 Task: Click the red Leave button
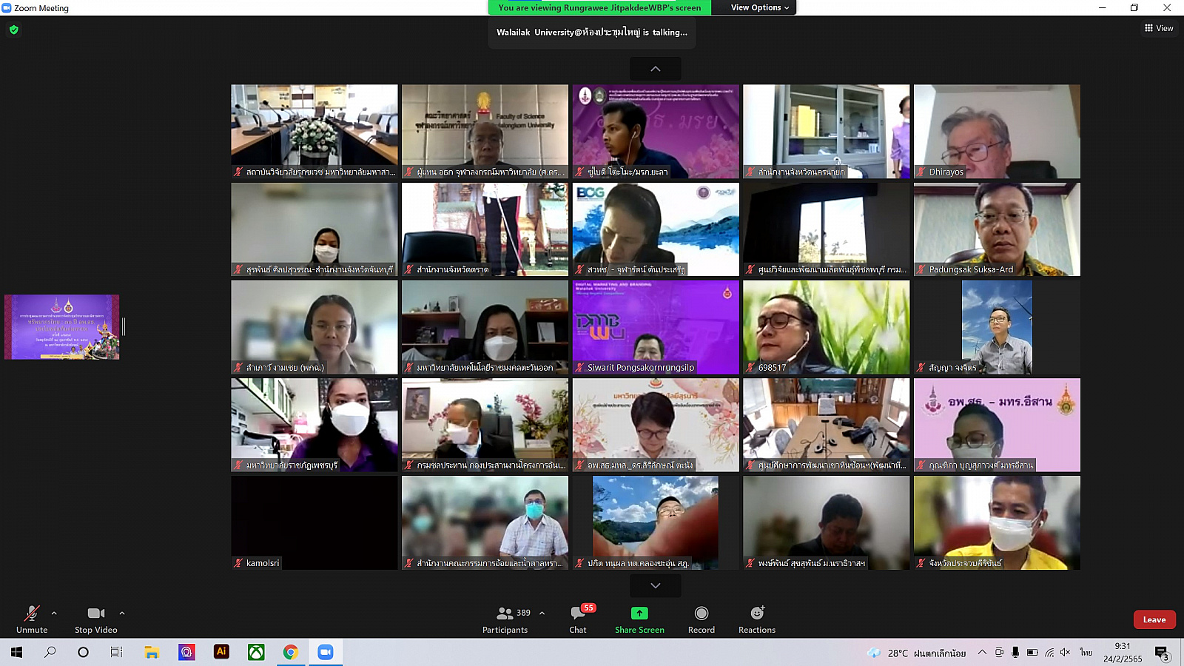(1154, 619)
